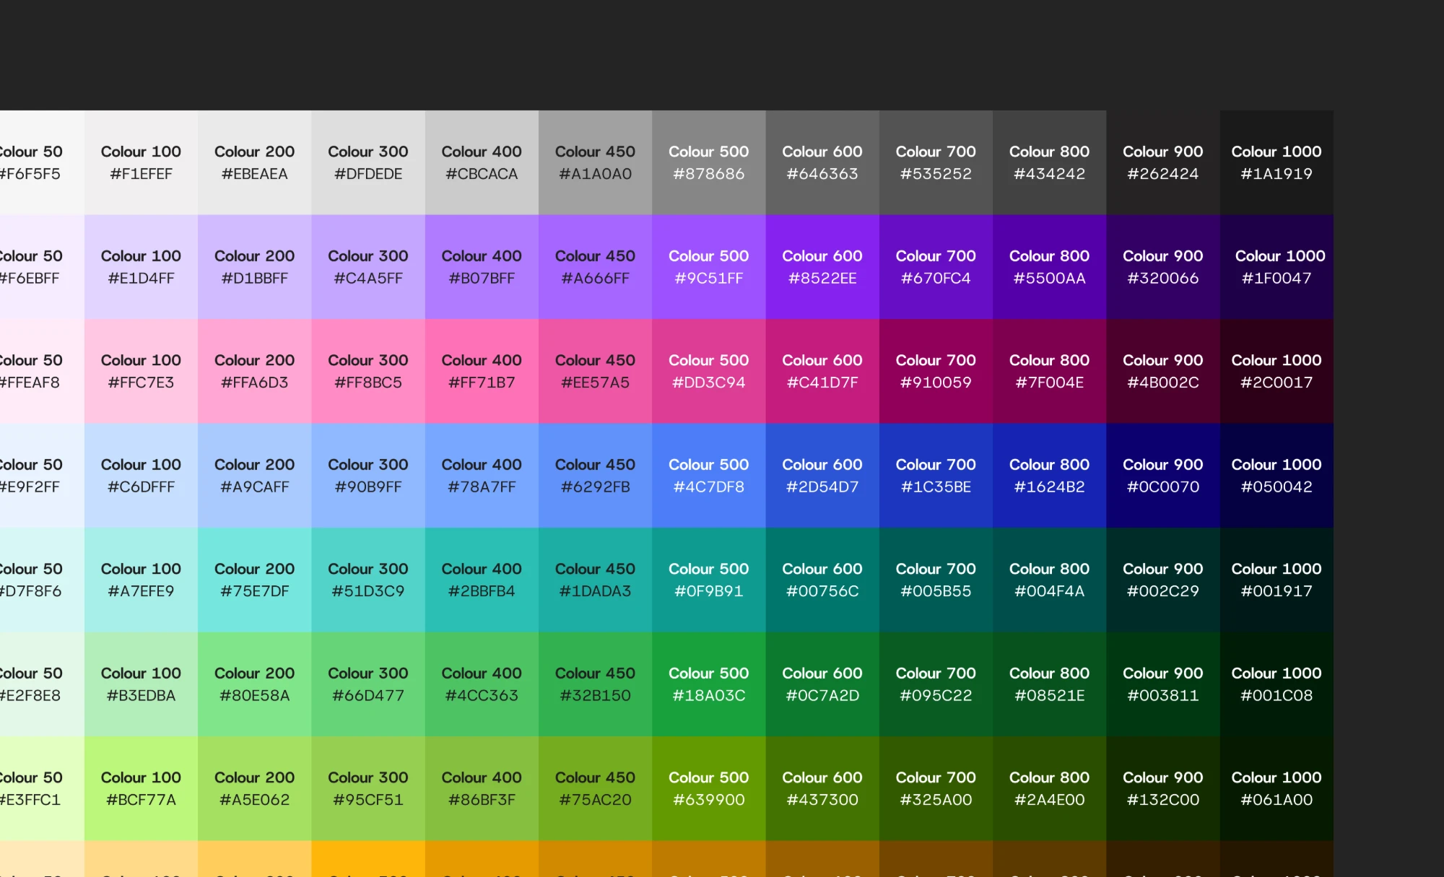Select the maroon swatch #910059
Viewport: 1444px width, 877px height.
pos(936,371)
